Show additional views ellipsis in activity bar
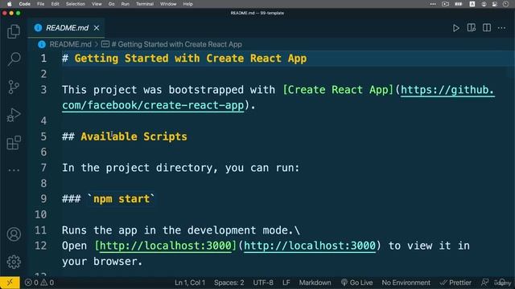This screenshot has height=289, width=515. [x=14, y=170]
